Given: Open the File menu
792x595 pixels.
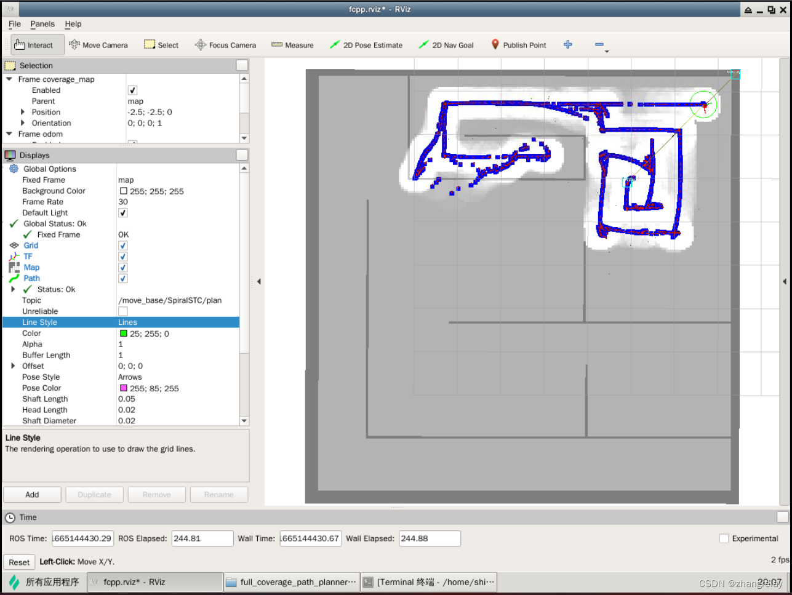Looking at the screenshot, I should (14, 24).
